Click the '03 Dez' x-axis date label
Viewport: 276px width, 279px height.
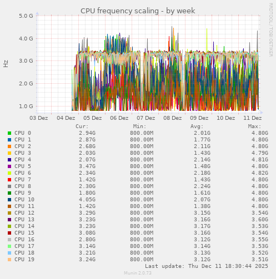click(x=39, y=118)
